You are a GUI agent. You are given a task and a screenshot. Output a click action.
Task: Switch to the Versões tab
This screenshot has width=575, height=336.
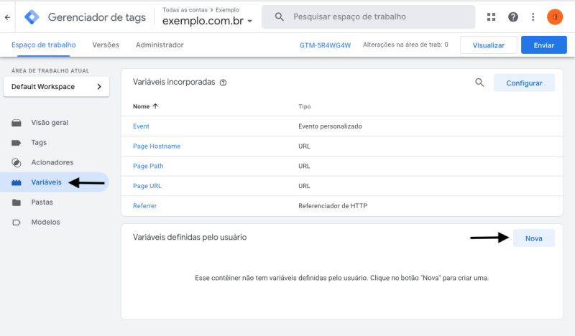[106, 45]
